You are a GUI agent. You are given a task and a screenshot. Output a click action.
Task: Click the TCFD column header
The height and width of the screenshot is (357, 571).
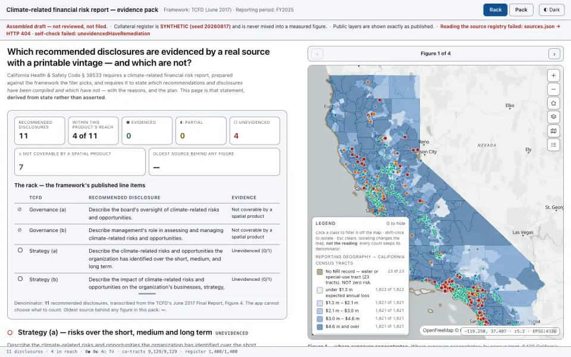36,198
